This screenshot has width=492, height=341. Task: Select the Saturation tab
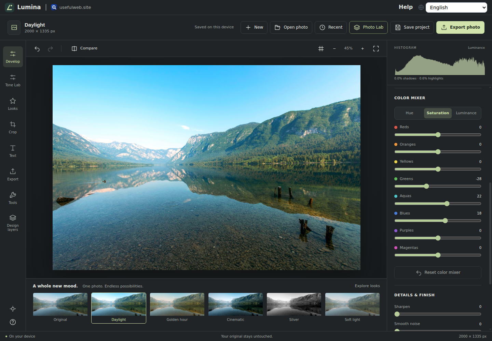(x=438, y=113)
